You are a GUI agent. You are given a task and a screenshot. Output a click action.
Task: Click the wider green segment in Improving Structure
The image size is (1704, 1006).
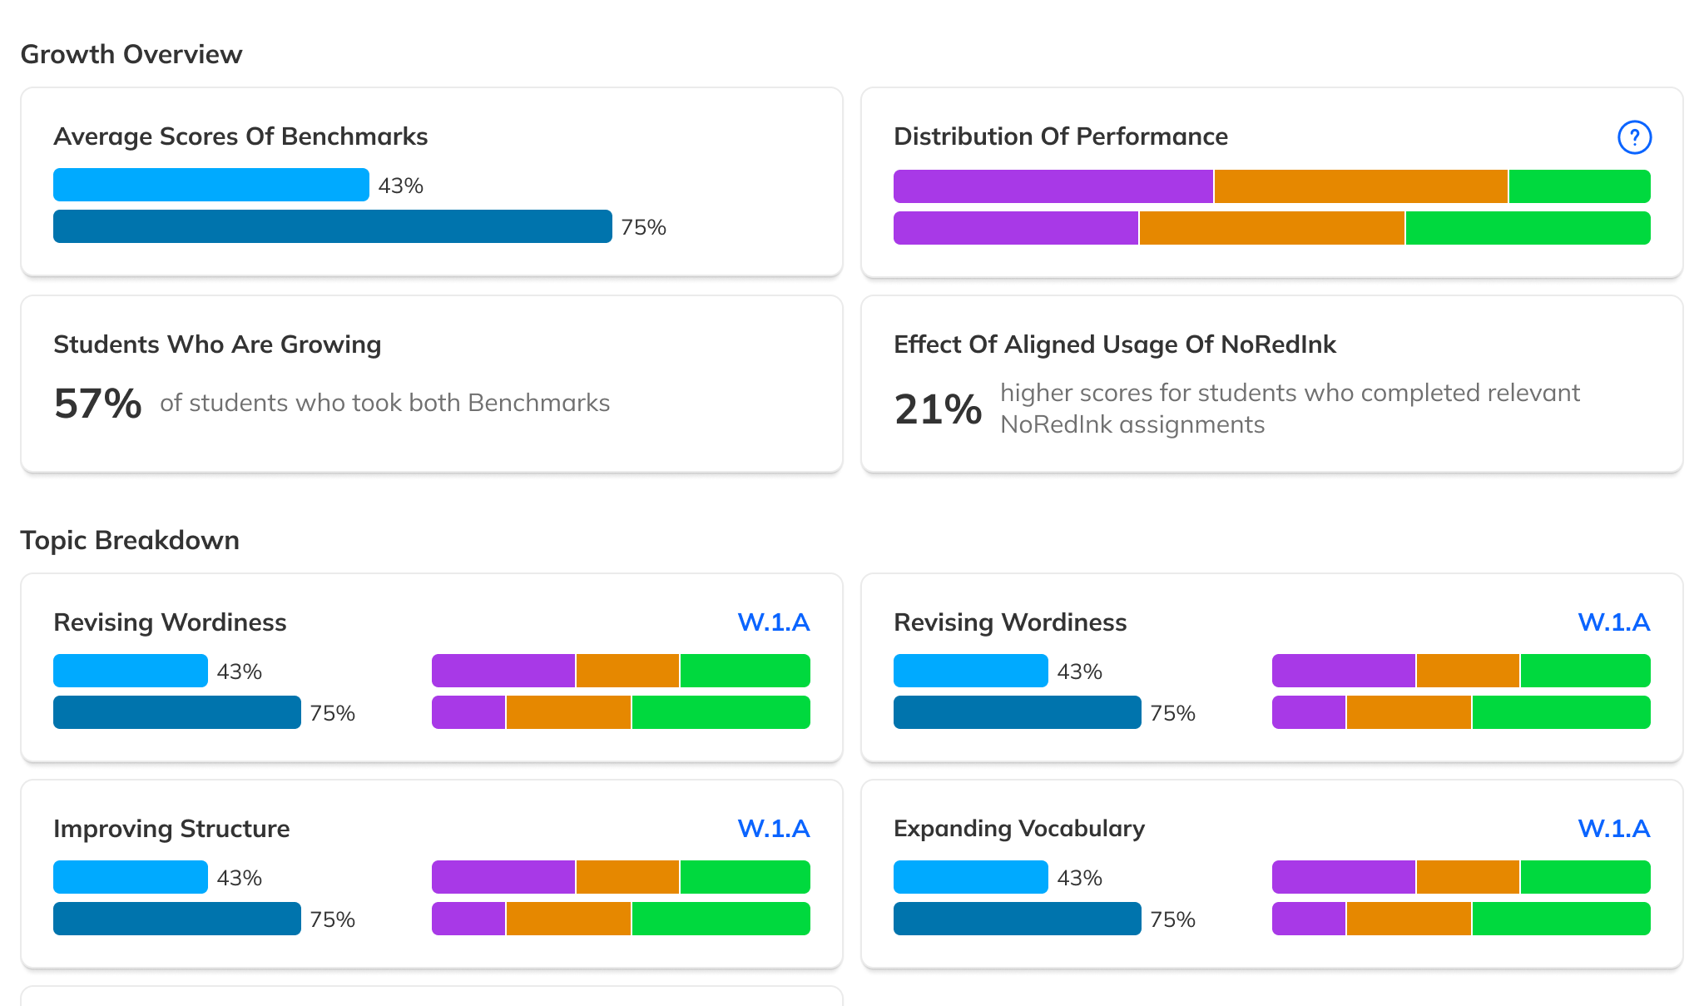721,919
